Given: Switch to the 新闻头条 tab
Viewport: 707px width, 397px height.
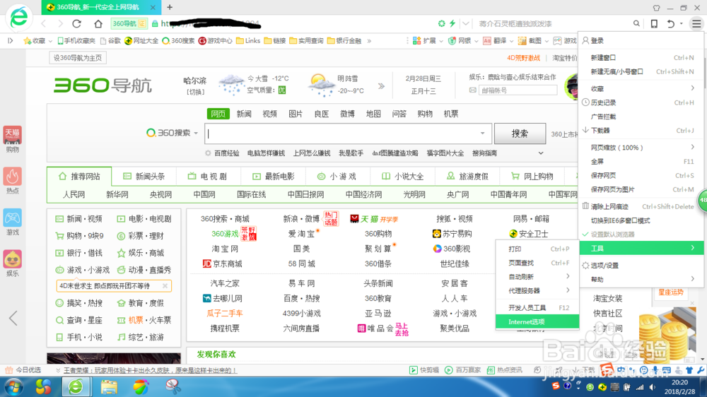Looking at the screenshot, I should pyautogui.click(x=144, y=176).
